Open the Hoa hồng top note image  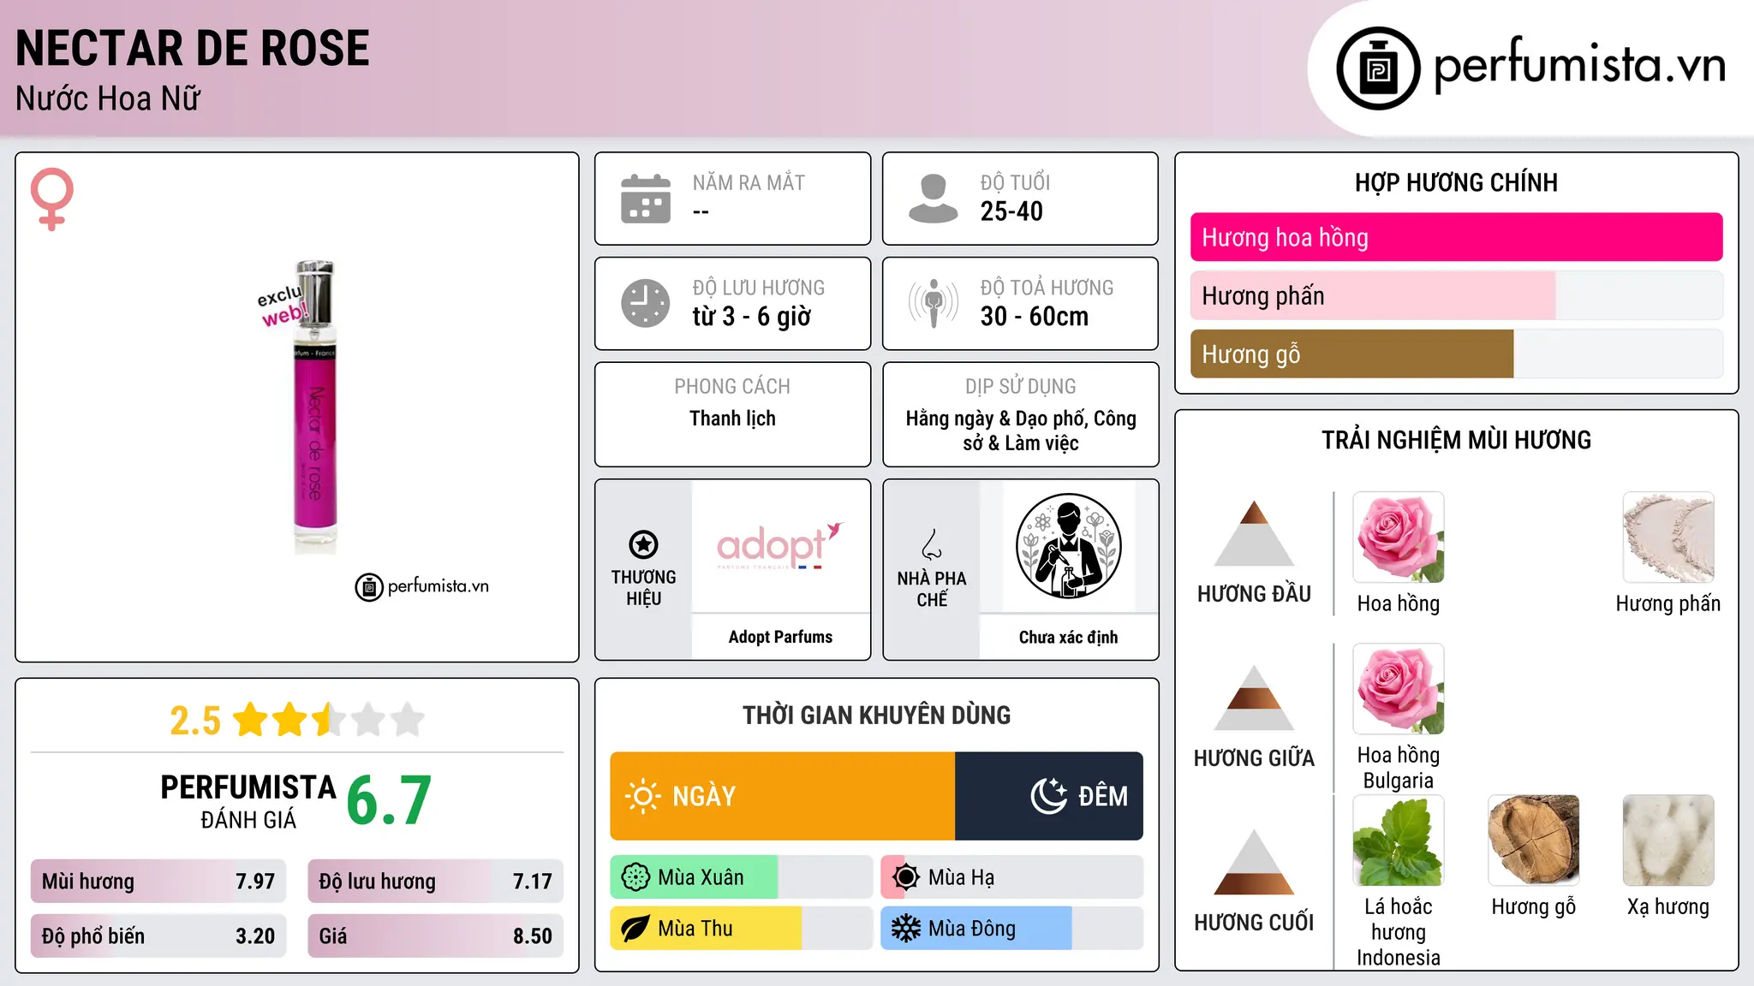(1399, 538)
